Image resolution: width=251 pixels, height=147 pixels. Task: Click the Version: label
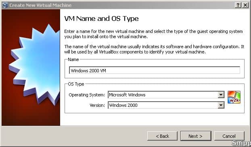tap(97, 105)
